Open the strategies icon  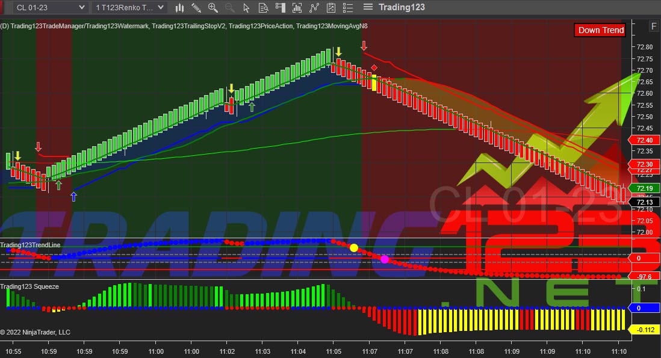(331, 7)
